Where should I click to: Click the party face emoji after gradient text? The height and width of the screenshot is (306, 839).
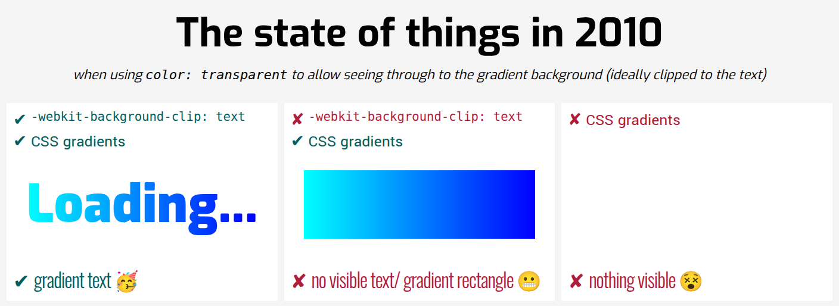pyautogui.click(x=126, y=280)
